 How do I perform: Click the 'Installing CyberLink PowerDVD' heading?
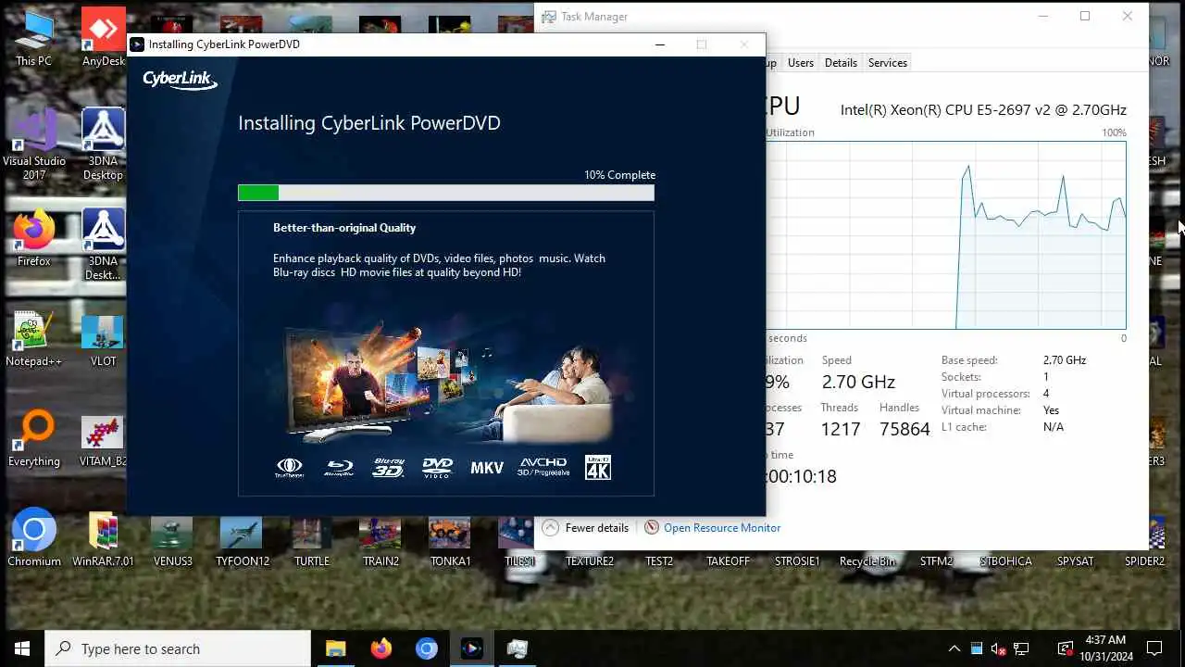[x=369, y=123]
